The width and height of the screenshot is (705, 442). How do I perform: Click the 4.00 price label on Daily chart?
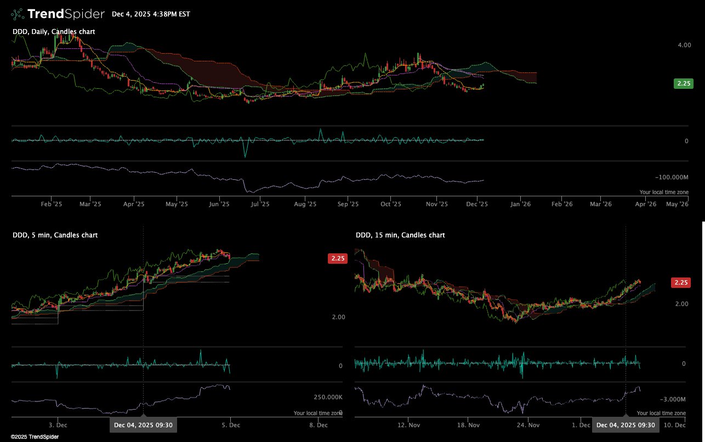click(684, 46)
